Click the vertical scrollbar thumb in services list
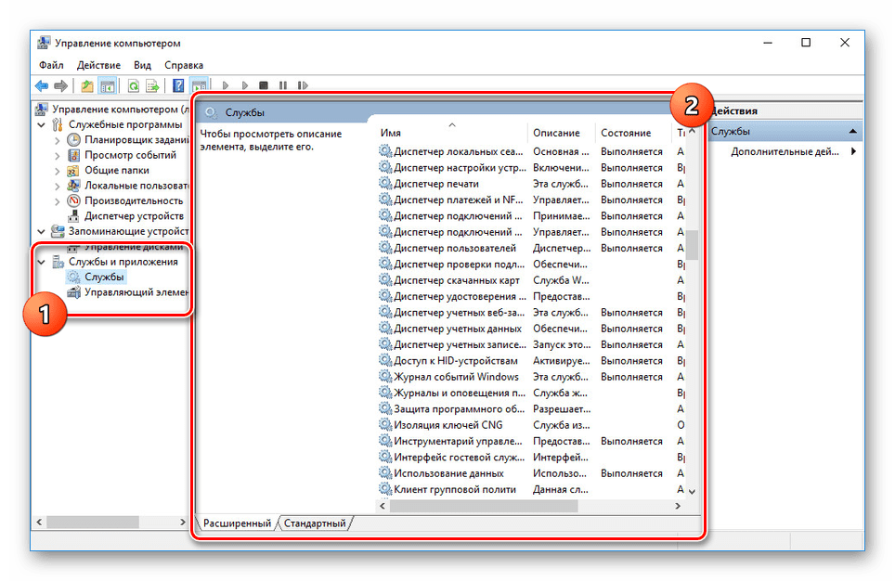Image resolution: width=895 pixels, height=581 pixels. (x=691, y=244)
